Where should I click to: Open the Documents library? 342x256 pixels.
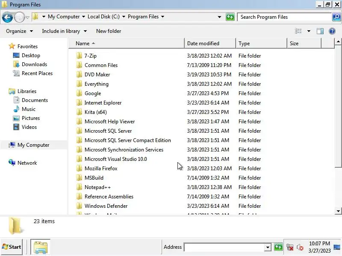35,100
